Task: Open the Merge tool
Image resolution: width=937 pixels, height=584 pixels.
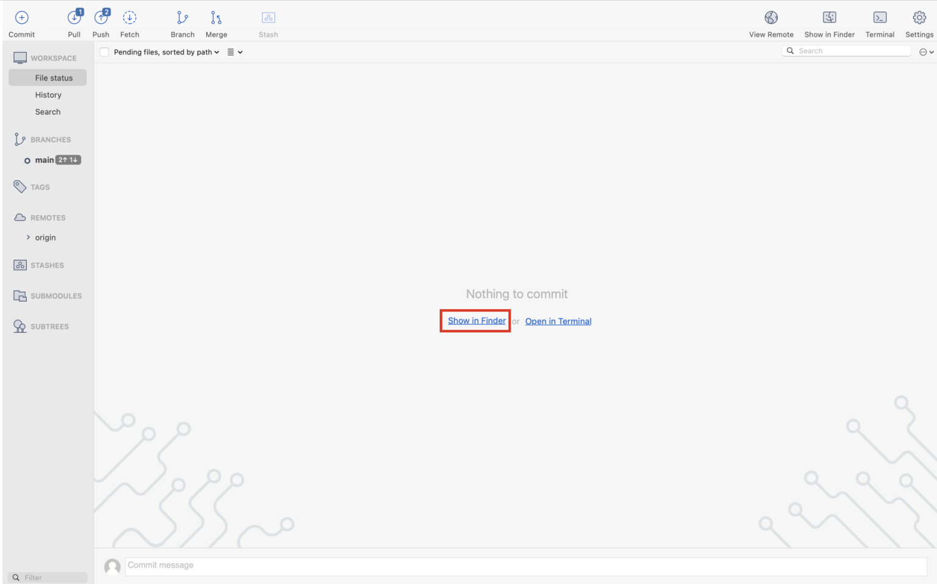Action: coord(216,18)
